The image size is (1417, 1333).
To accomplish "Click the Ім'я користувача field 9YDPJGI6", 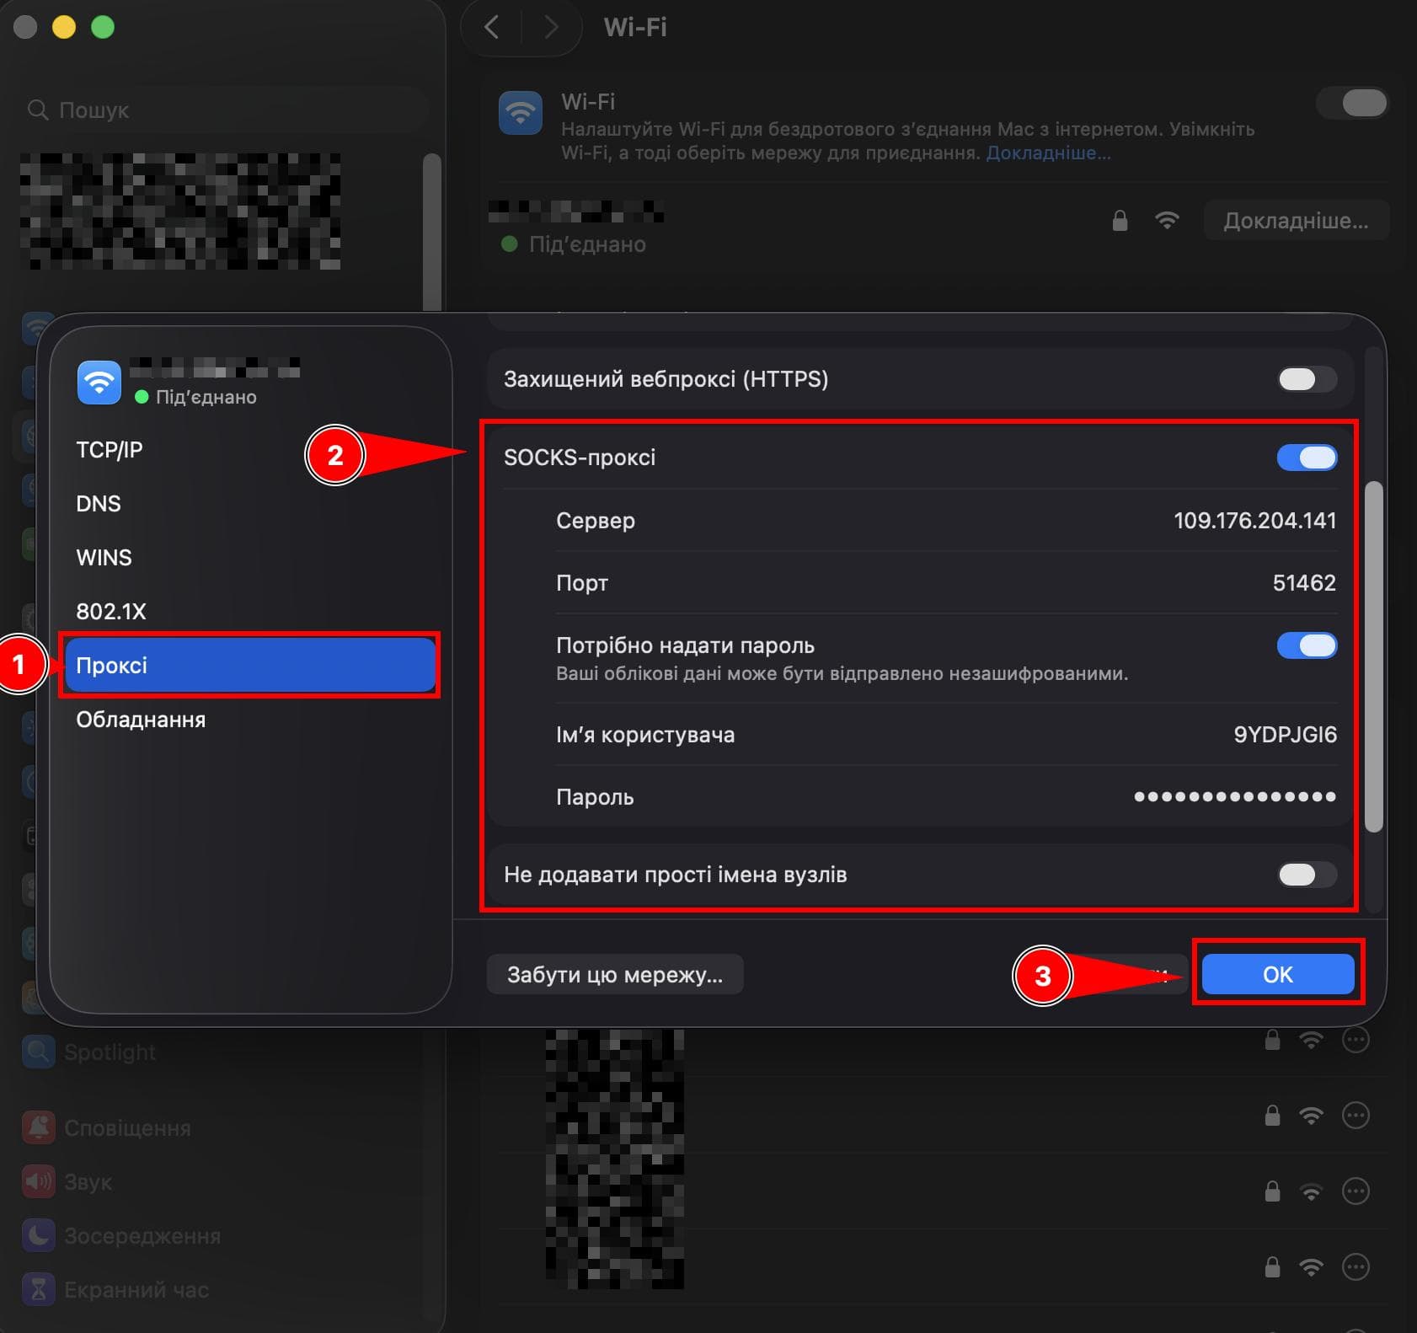I will 1285,735.
